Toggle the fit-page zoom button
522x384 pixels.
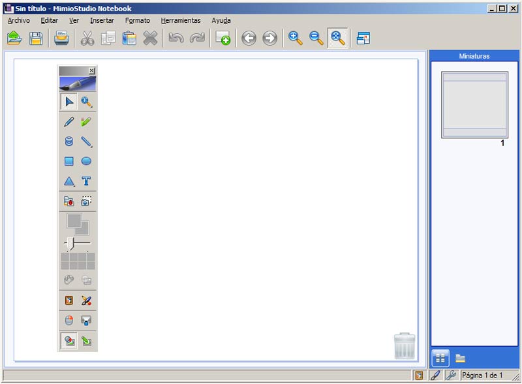(337, 38)
